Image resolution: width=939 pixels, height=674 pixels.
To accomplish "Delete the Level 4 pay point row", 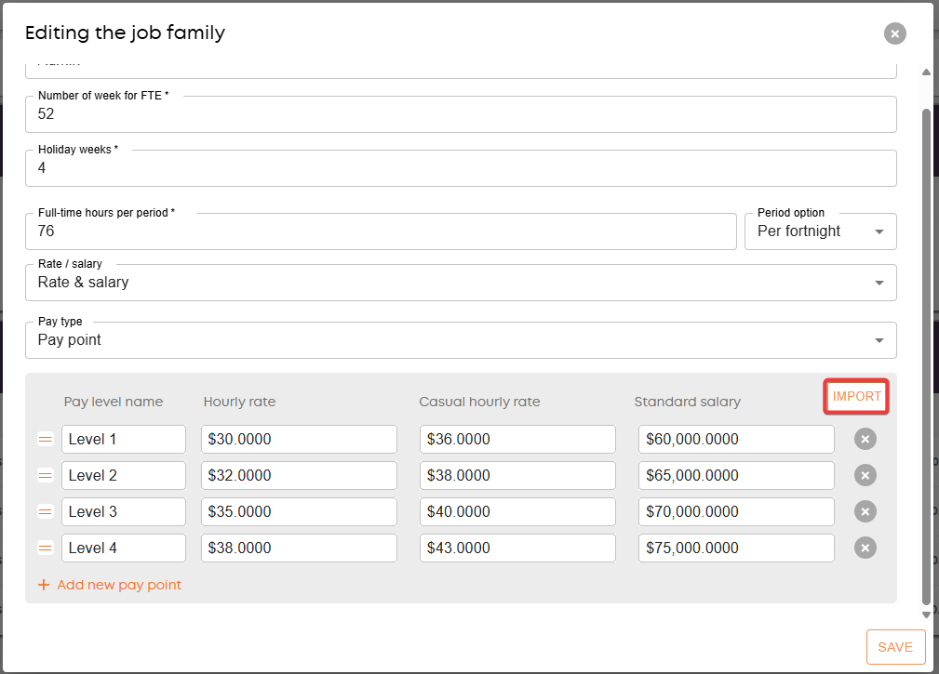I will [x=865, y=548].
